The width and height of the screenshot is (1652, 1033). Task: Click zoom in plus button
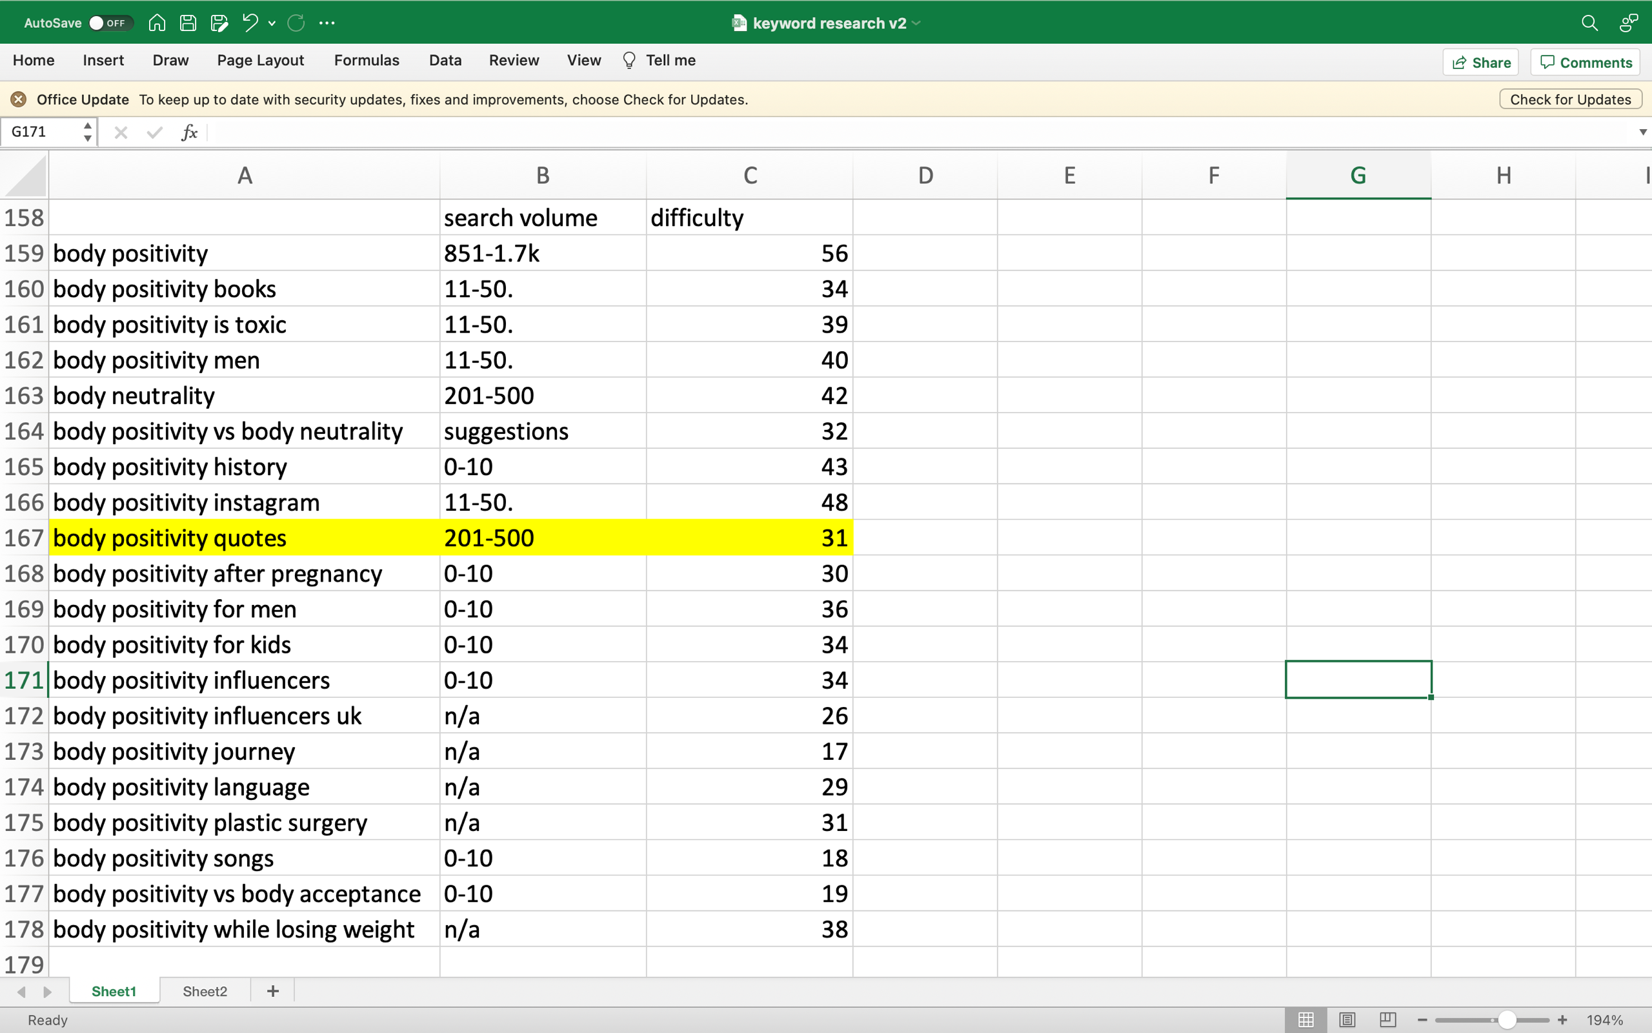click(1562, 1020)
